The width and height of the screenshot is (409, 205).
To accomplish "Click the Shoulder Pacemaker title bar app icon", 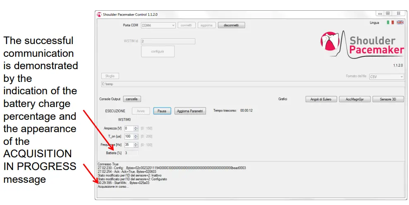I will [99, 14].
